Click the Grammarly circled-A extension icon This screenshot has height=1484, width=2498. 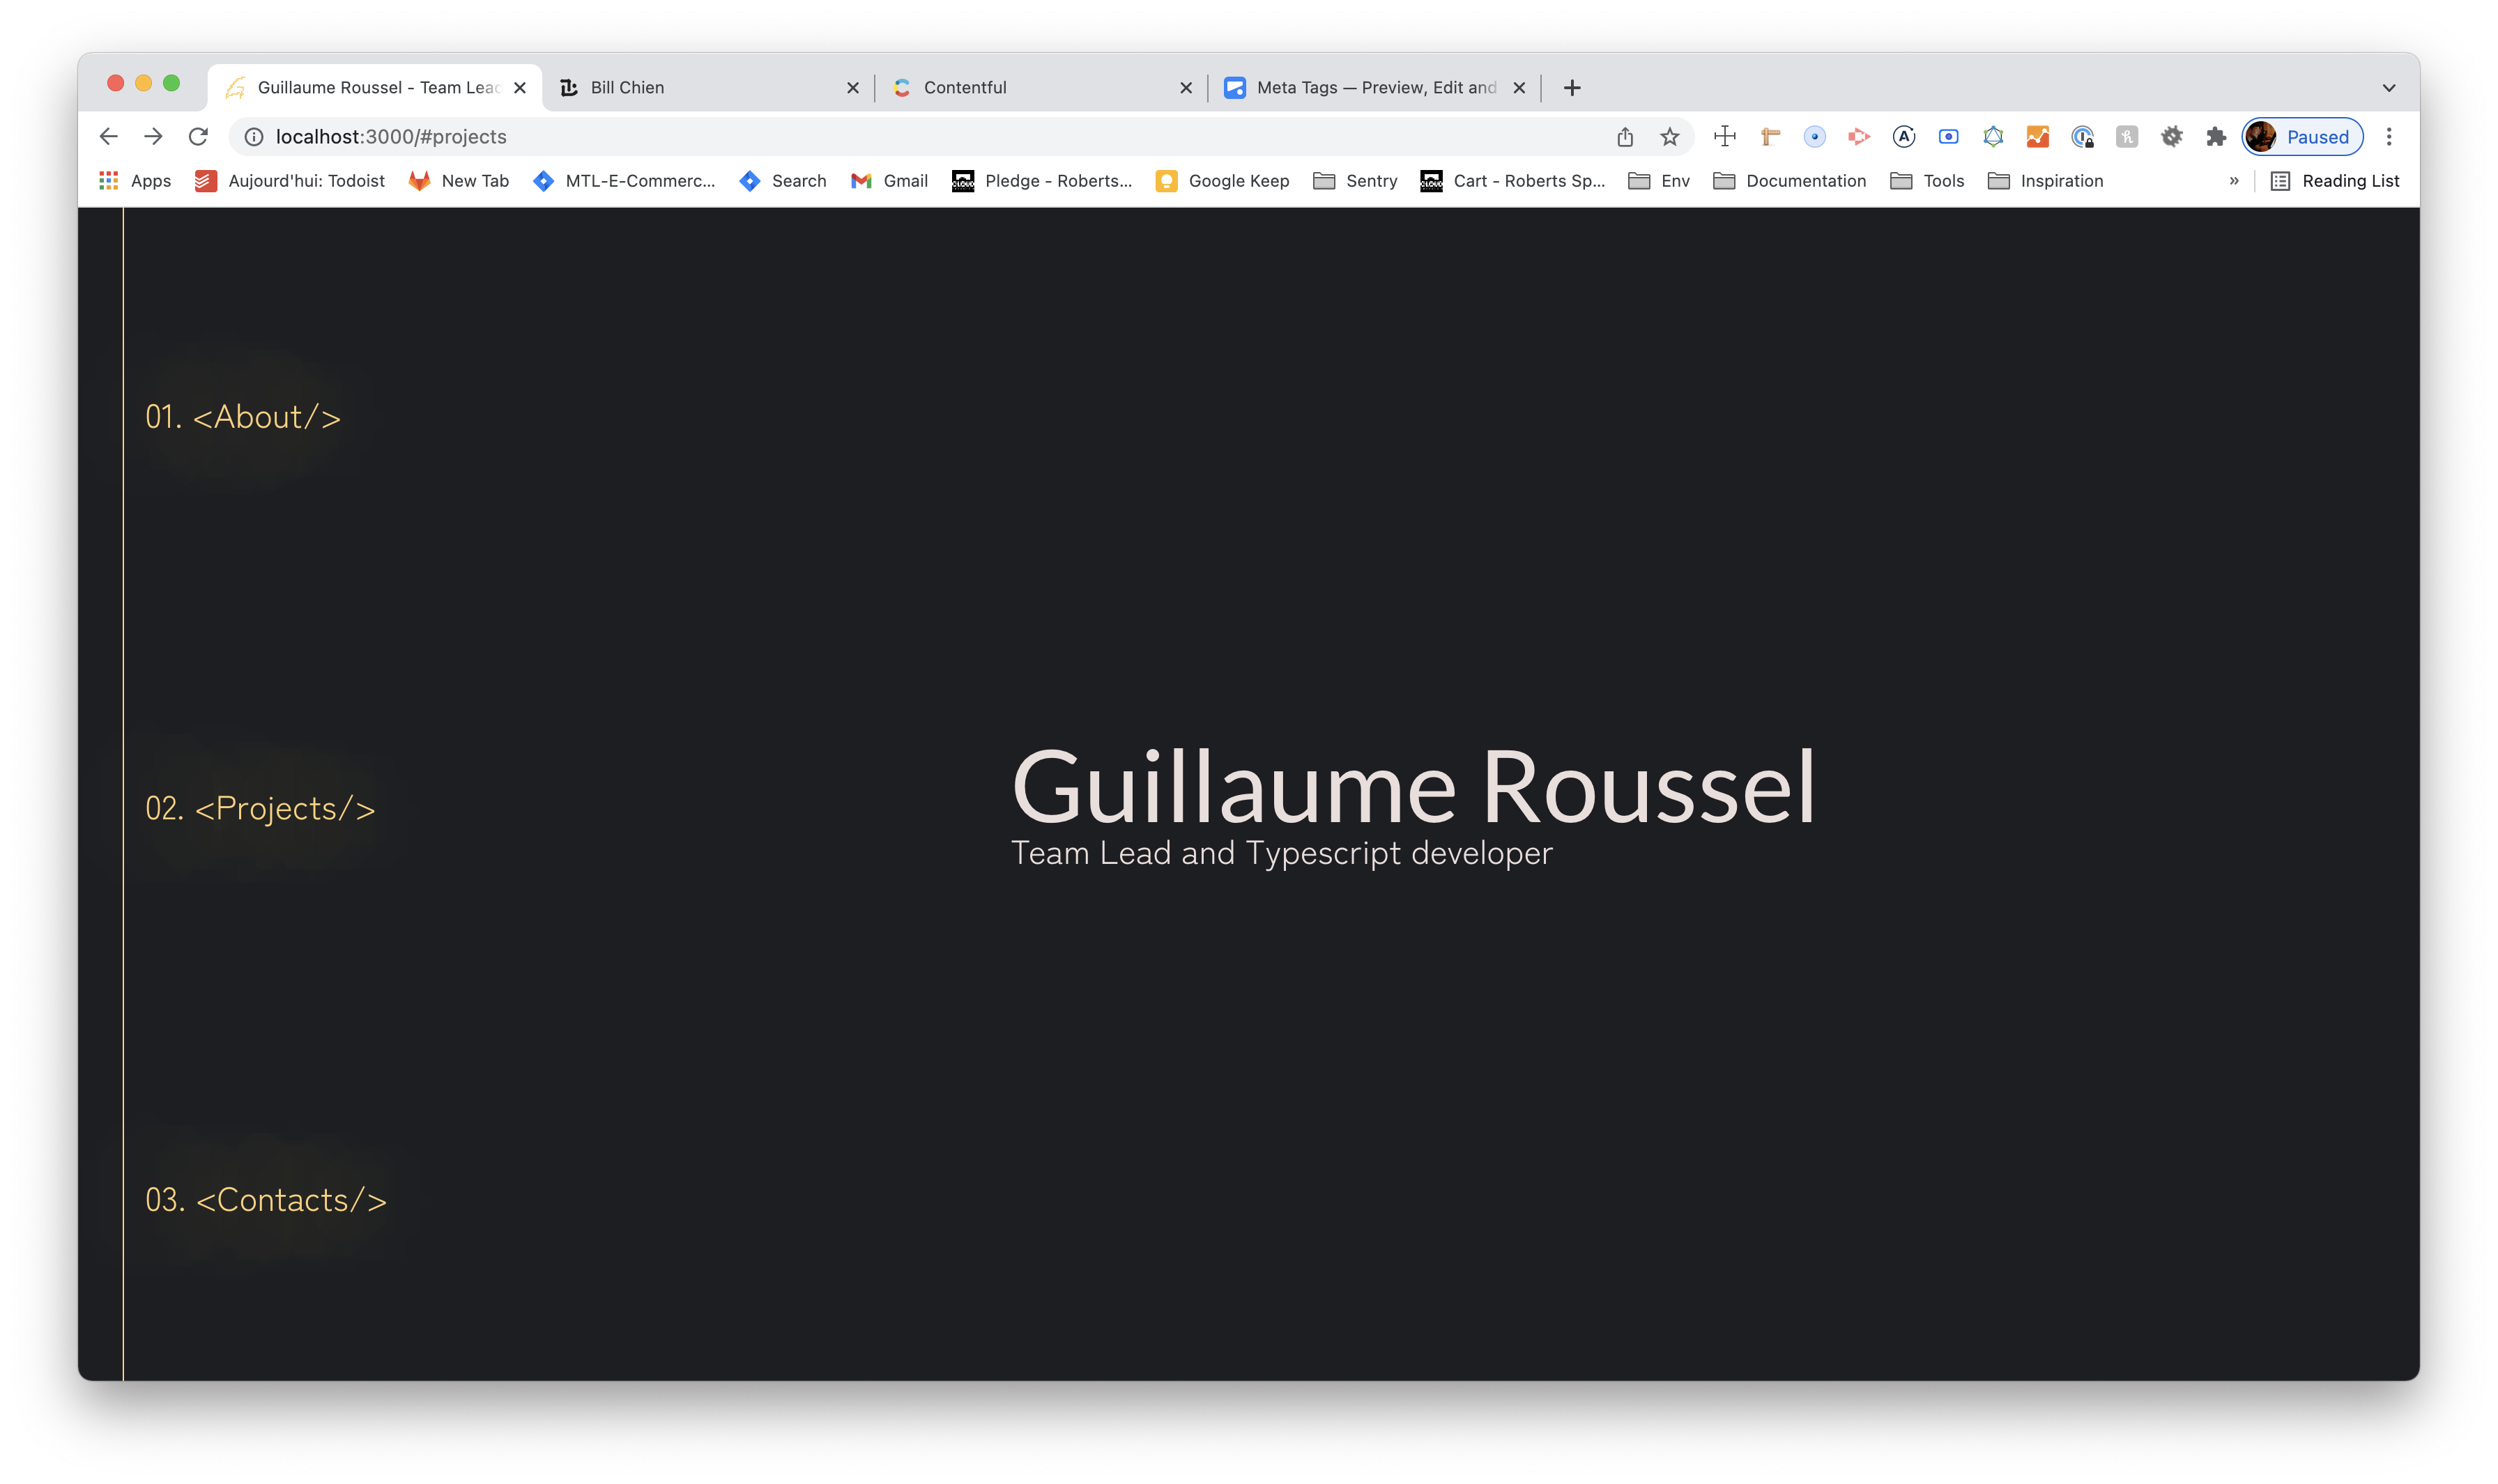coord(1902,136)
